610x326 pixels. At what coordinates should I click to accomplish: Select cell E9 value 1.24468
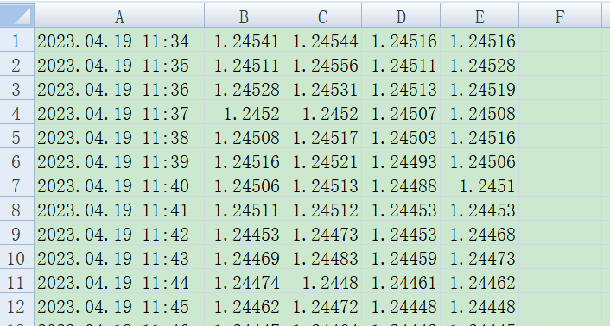pos(480,233)
